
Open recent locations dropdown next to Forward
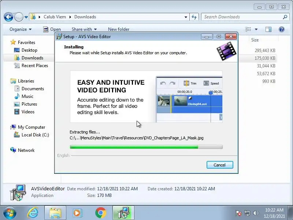point(26,17)
